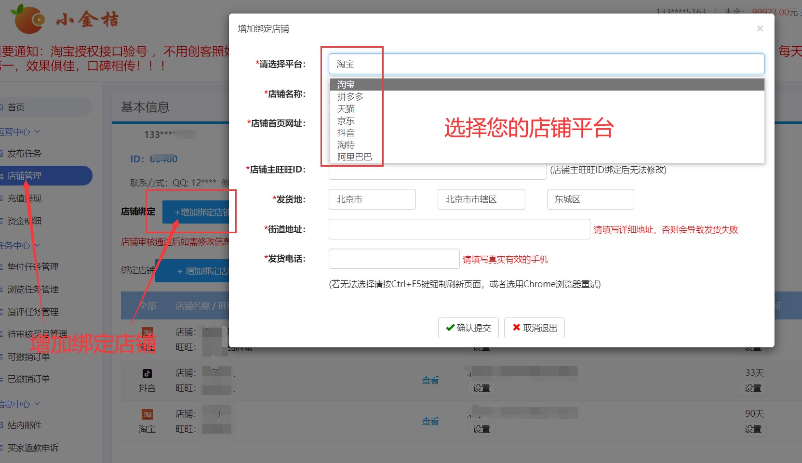
Task: Open 资金明细 in the sidebar
Action: (x=24, y=221)
